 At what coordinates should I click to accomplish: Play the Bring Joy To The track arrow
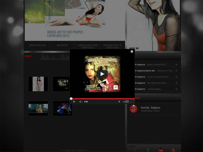176,71
